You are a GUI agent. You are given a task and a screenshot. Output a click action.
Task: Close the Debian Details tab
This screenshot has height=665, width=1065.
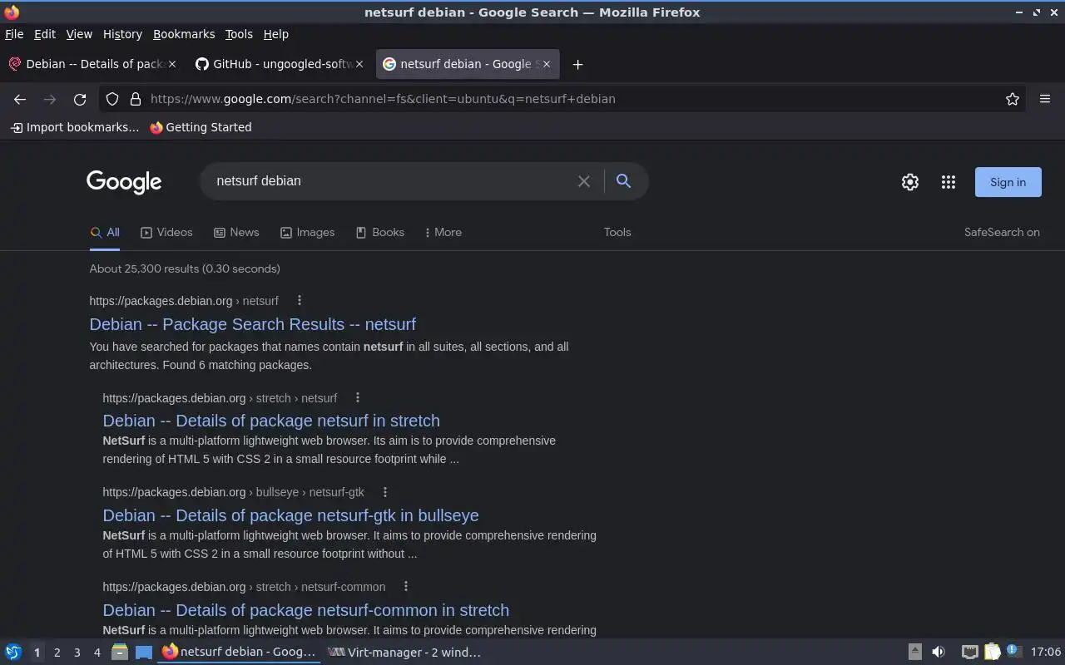pos(172,64)
